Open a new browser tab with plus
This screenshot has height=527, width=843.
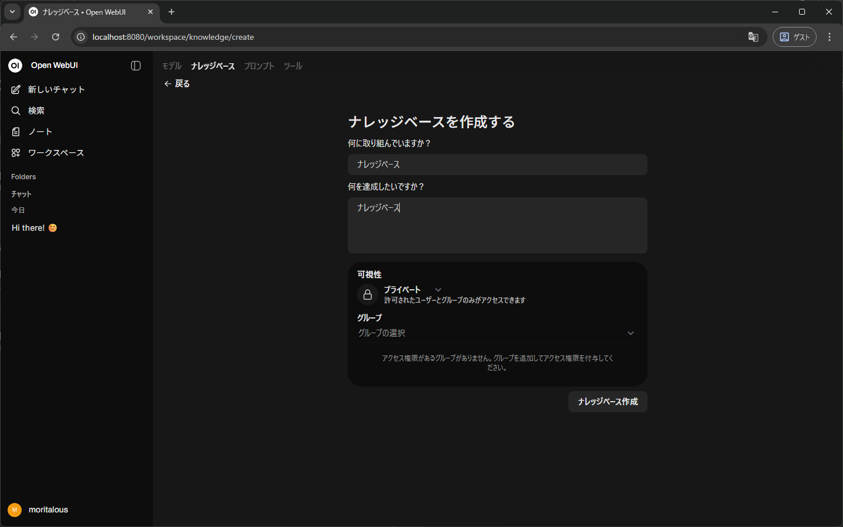tap(172, 12)
